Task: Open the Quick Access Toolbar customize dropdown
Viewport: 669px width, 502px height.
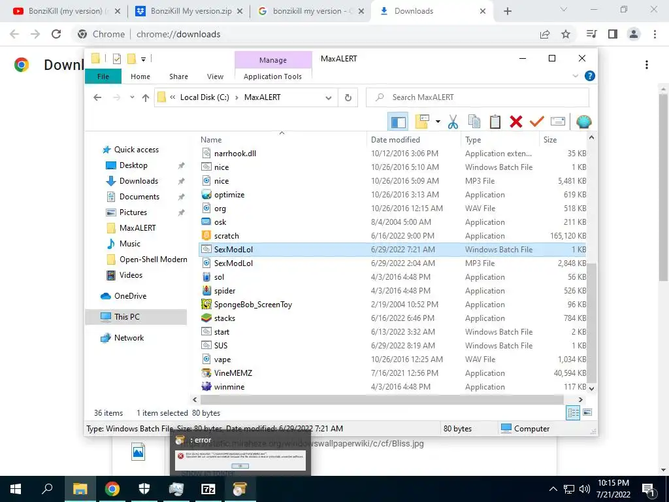Action: (143, 59)
